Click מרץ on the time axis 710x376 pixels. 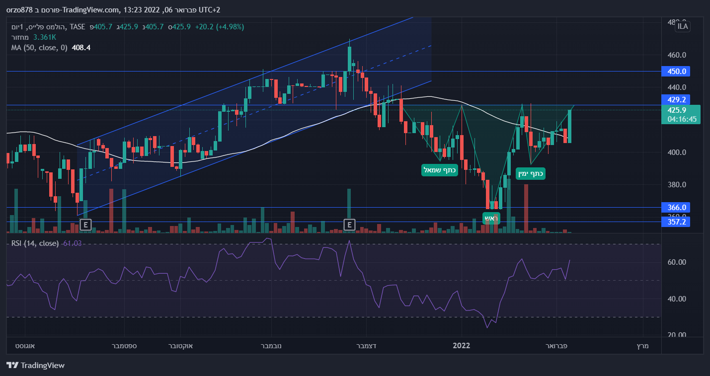643,345
